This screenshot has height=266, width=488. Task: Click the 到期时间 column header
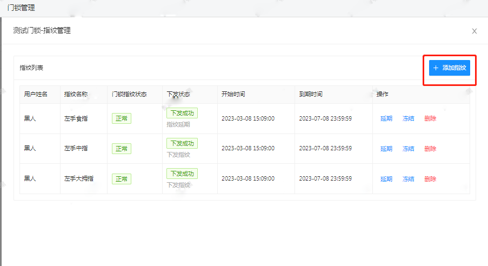pos(311,94)
